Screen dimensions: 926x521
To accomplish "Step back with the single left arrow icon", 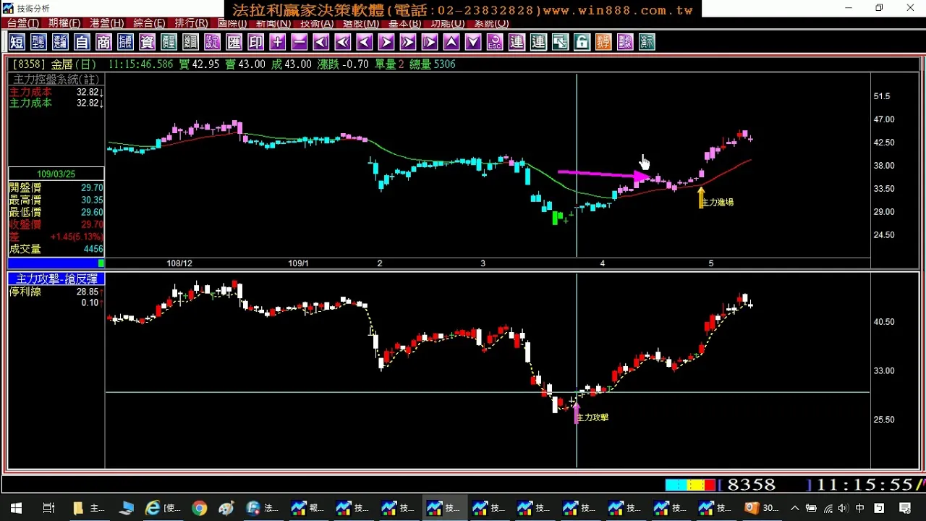I will [x=365, y=42].
